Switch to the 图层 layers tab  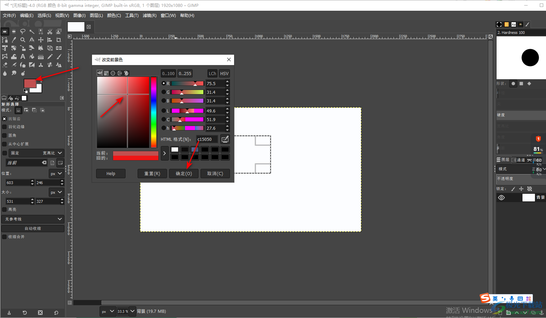pyautogui.click(x=503, y=160)
